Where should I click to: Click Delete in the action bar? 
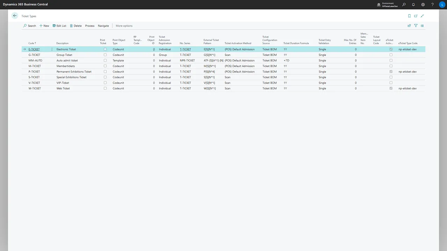point(76,26)
